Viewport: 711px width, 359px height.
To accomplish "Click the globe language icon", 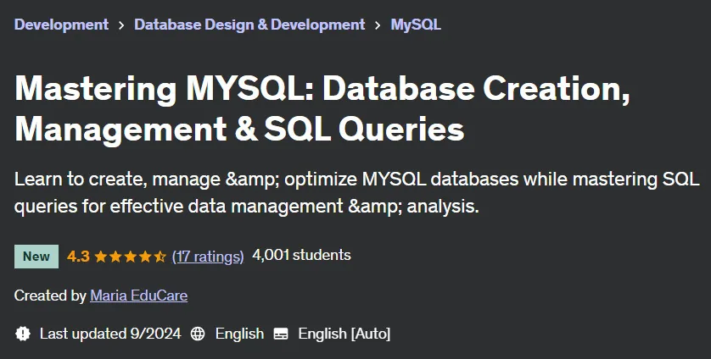I will click(x=197, y=334).
